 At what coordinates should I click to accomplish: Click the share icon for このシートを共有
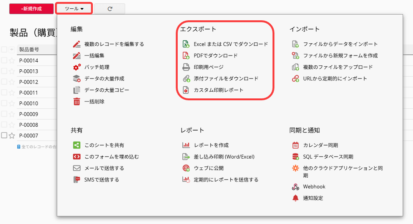pyautogui.click(x=77, y=145)
